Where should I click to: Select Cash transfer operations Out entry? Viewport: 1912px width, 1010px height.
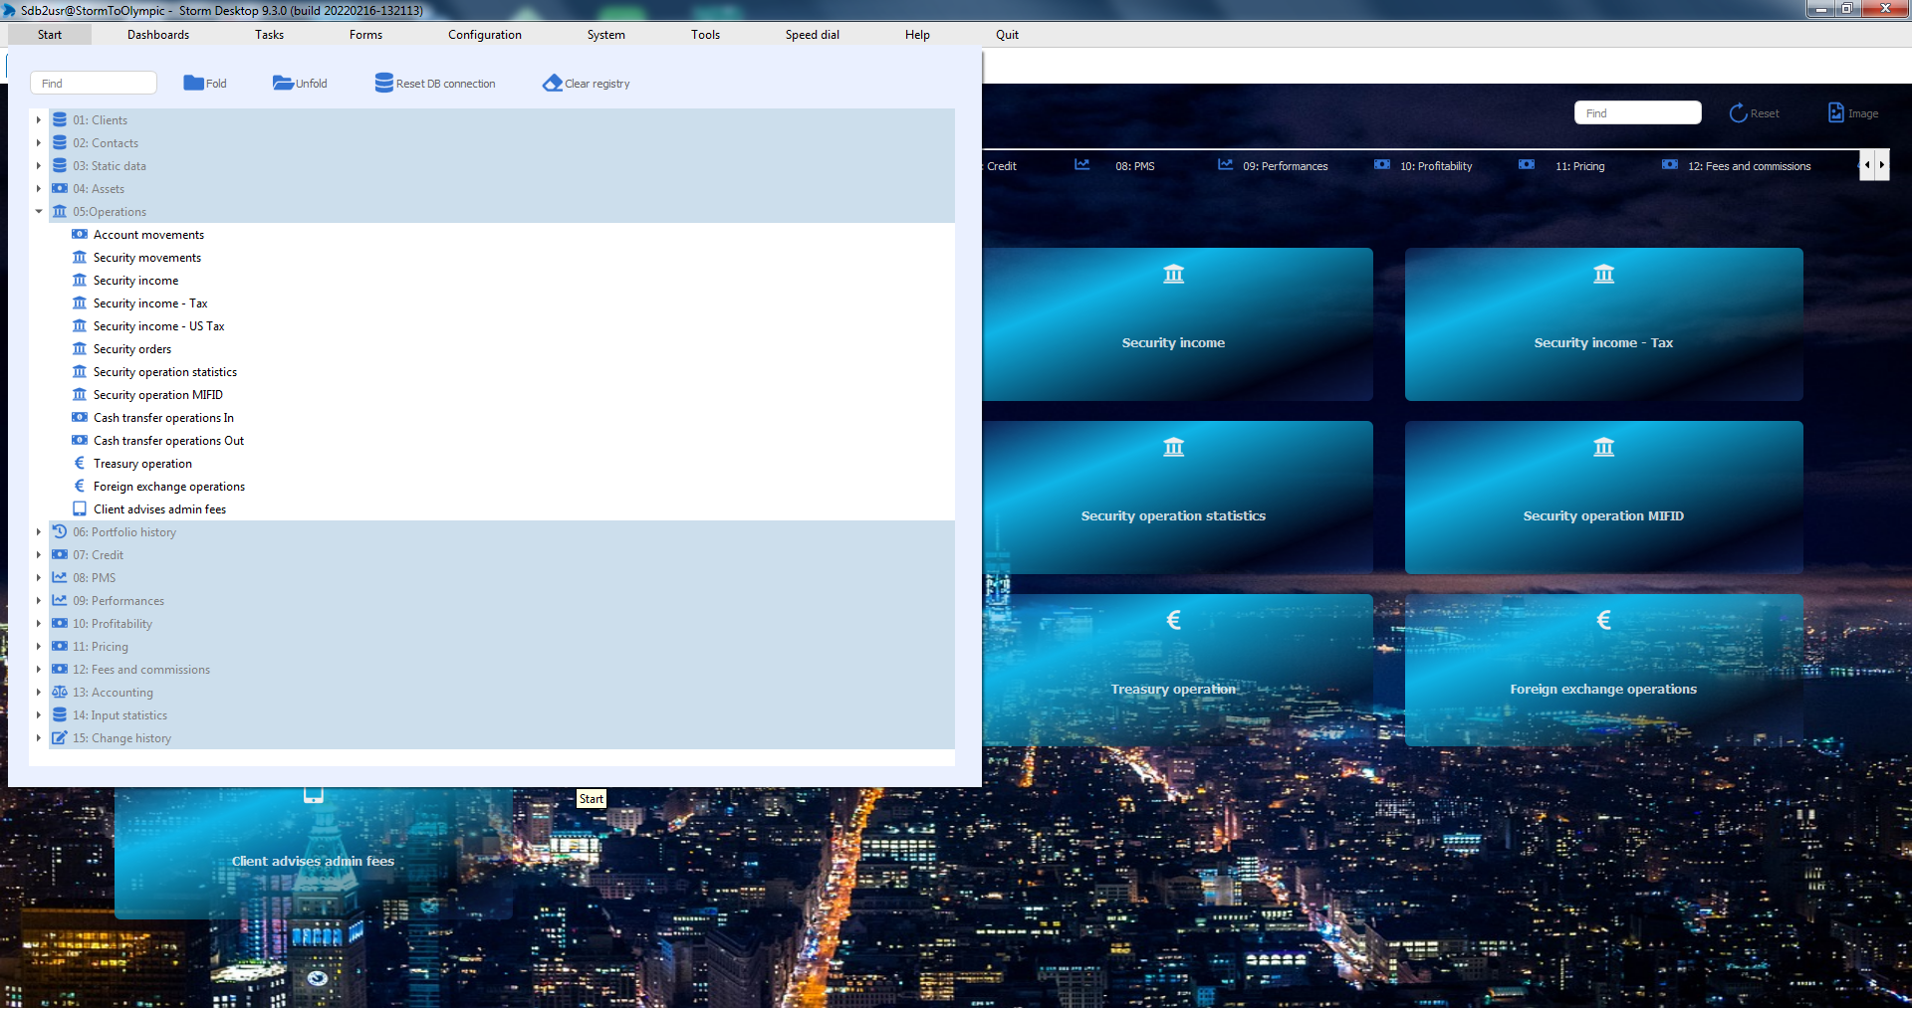click(x=168, y=440)
